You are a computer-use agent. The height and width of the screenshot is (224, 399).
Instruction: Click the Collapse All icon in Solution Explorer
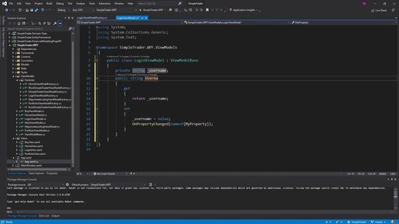44,24
